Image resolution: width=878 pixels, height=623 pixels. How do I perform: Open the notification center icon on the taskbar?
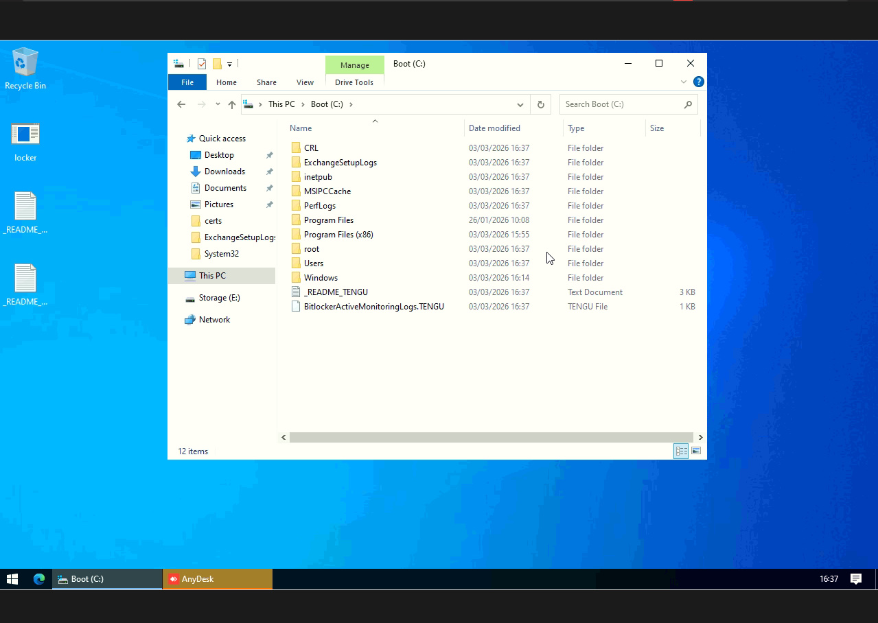pyautogui.click(x=855, y=579)
